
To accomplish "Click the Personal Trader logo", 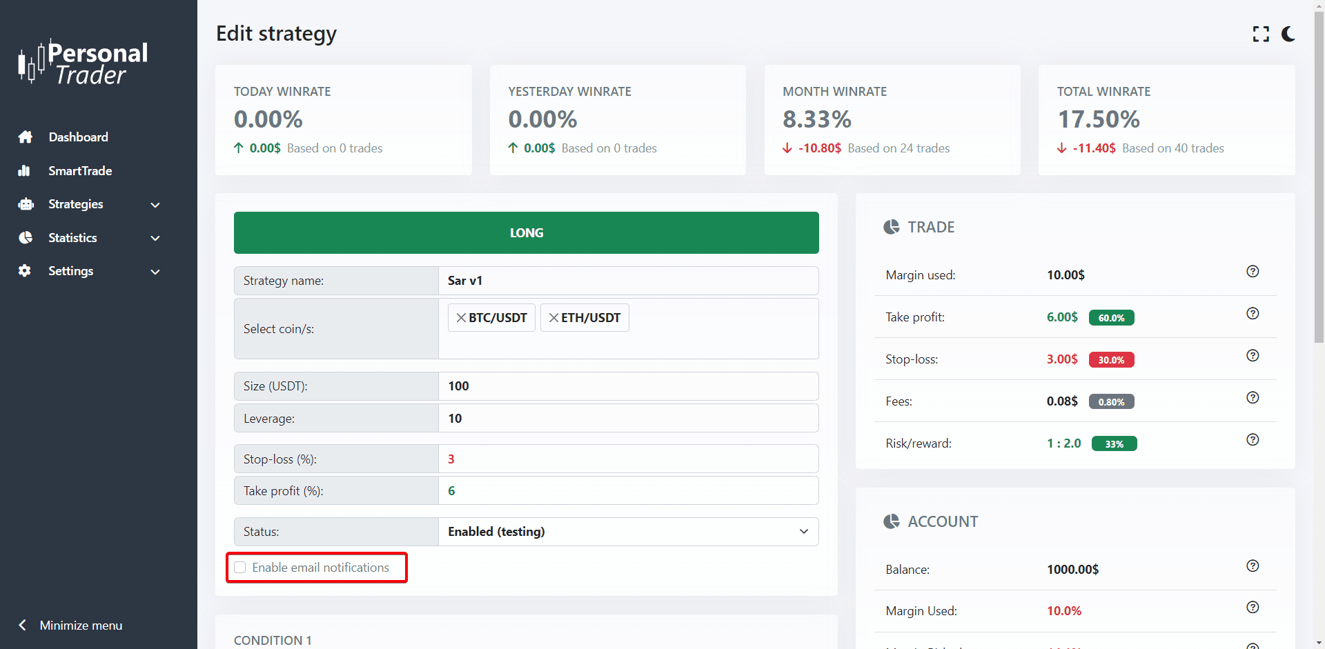I will click(83, 63).
